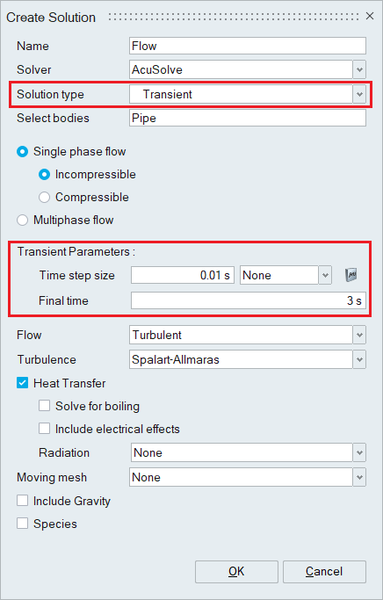Close the Create Solution dialog
383x600 pixels.
pyautogui.click(x=370, y=16)
